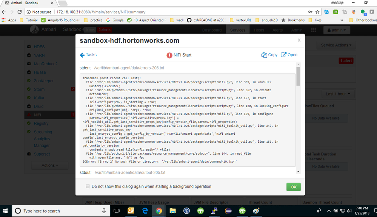Image resolution: width=377 pixels, height=217 pixels.
Task: Open Streaming Analytics Manager service
Action: pos(43,139)
